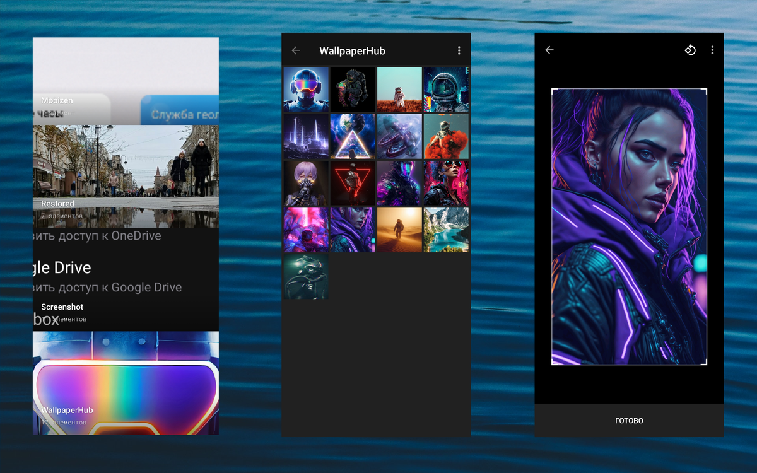Open the mountain lake landscape thumbnail
This screenshot has height=473, width=757.
(446, 230)
